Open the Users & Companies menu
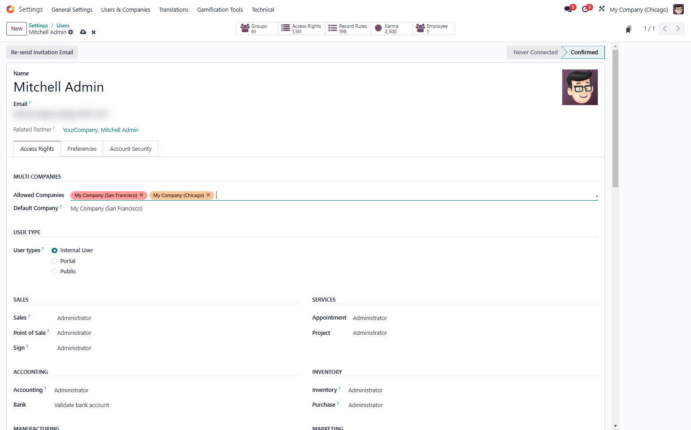This screenshot has width=691, height=430. tap(126, 9)
